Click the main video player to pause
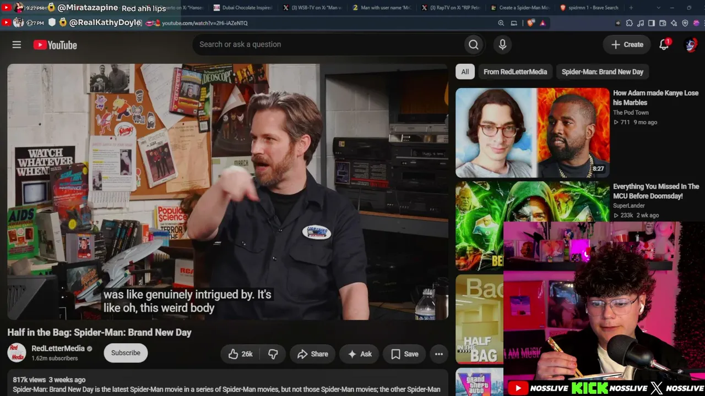Viewport: 705px width, 396px height. [x=227, y=191]
